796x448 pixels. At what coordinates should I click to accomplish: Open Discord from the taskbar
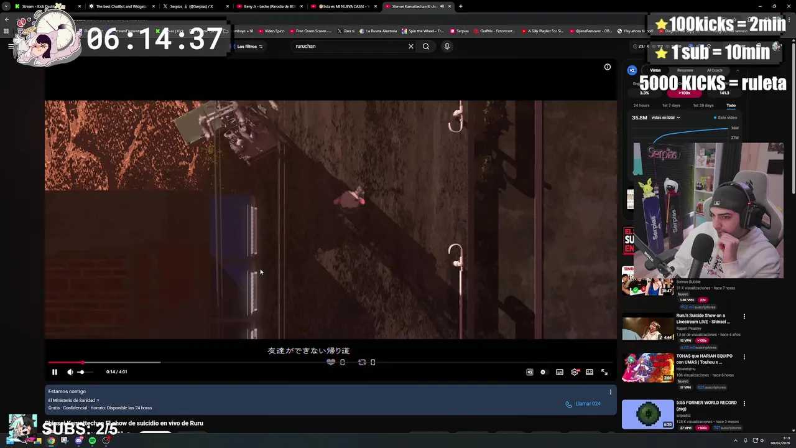[x=78, y=441]
